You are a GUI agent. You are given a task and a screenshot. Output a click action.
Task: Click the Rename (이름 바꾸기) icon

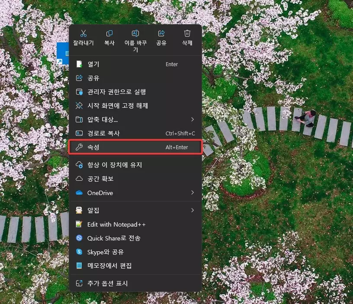(135, 33)
